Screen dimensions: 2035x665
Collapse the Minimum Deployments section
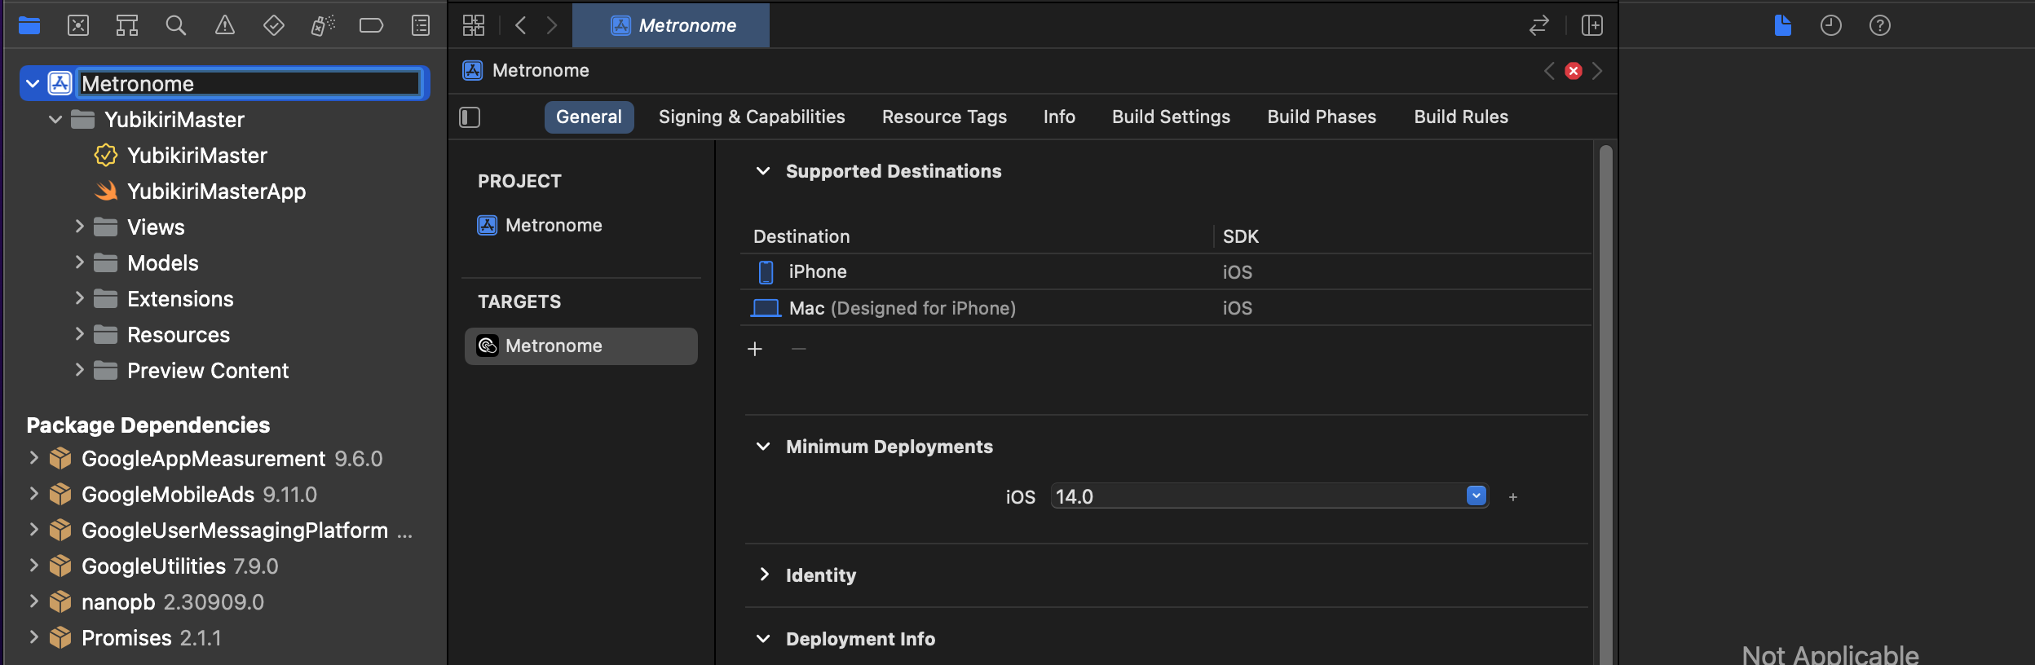click(763, 447)
